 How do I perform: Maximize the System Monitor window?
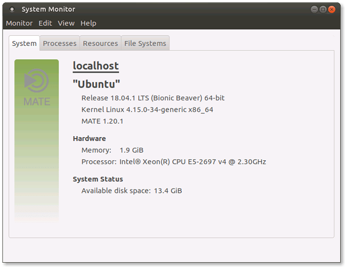tap(323, 9)
